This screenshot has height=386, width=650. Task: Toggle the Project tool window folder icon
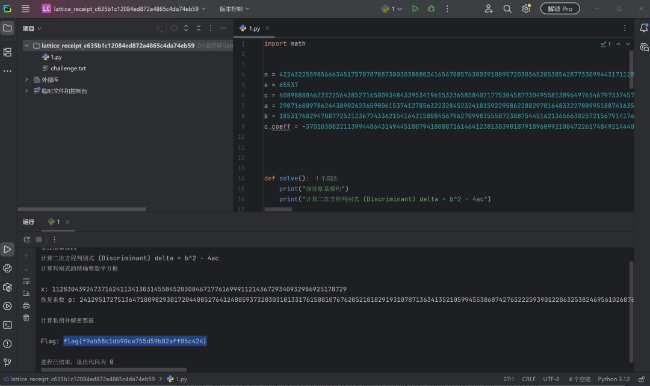point(7,28)
